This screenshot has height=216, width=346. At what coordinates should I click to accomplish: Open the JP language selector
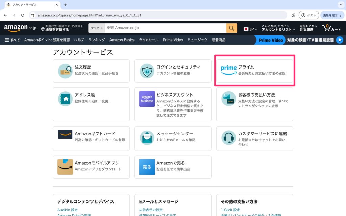point(250,29)
